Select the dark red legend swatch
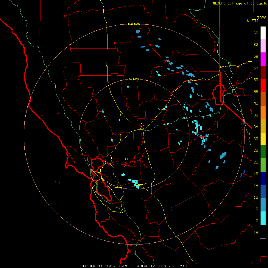This screenshot has height=268, width=268. (x=263, y=73)
